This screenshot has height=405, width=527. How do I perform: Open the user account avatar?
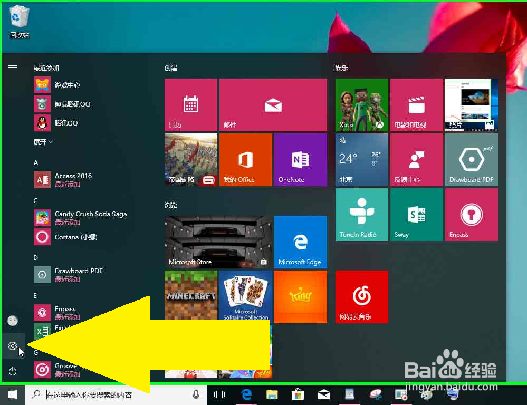[x=13, y=321]
